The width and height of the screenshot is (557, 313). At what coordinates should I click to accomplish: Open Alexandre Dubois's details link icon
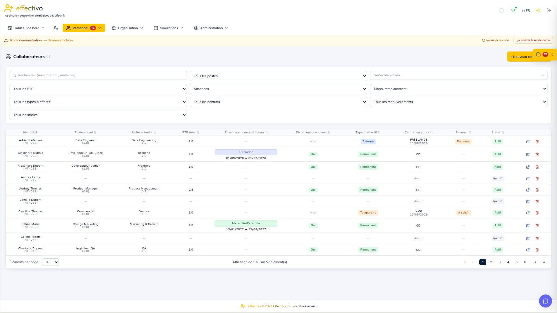point(528,154)
